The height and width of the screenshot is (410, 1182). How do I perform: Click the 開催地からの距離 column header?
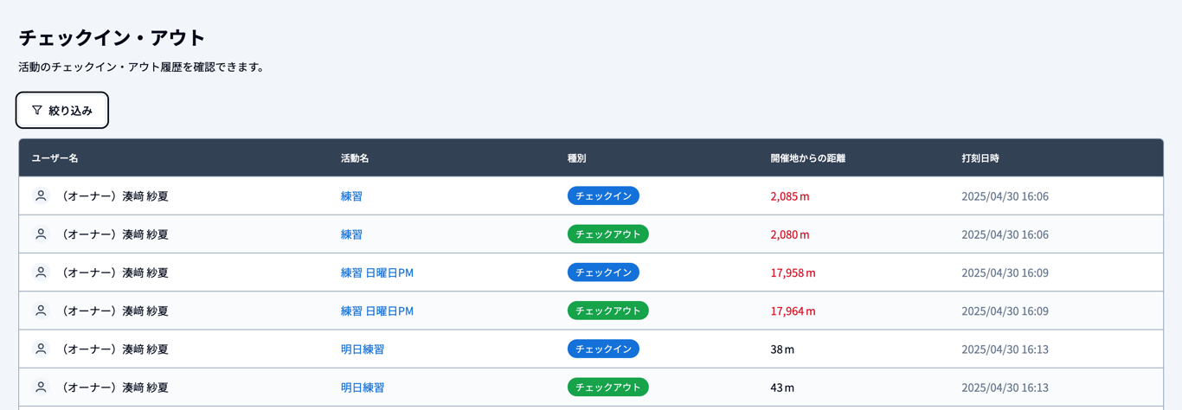click(807, 158)
